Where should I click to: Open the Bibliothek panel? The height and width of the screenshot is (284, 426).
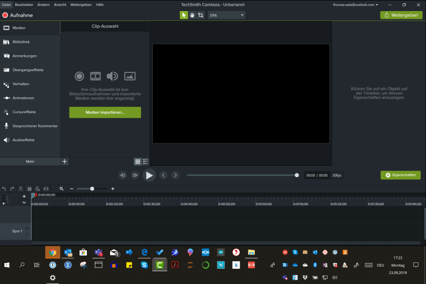(30, 42)
